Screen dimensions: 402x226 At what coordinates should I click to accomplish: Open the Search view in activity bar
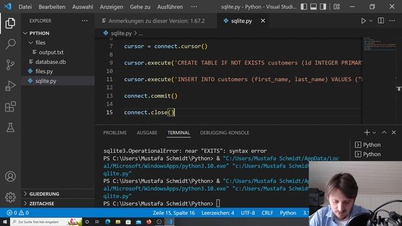(10, 44)
